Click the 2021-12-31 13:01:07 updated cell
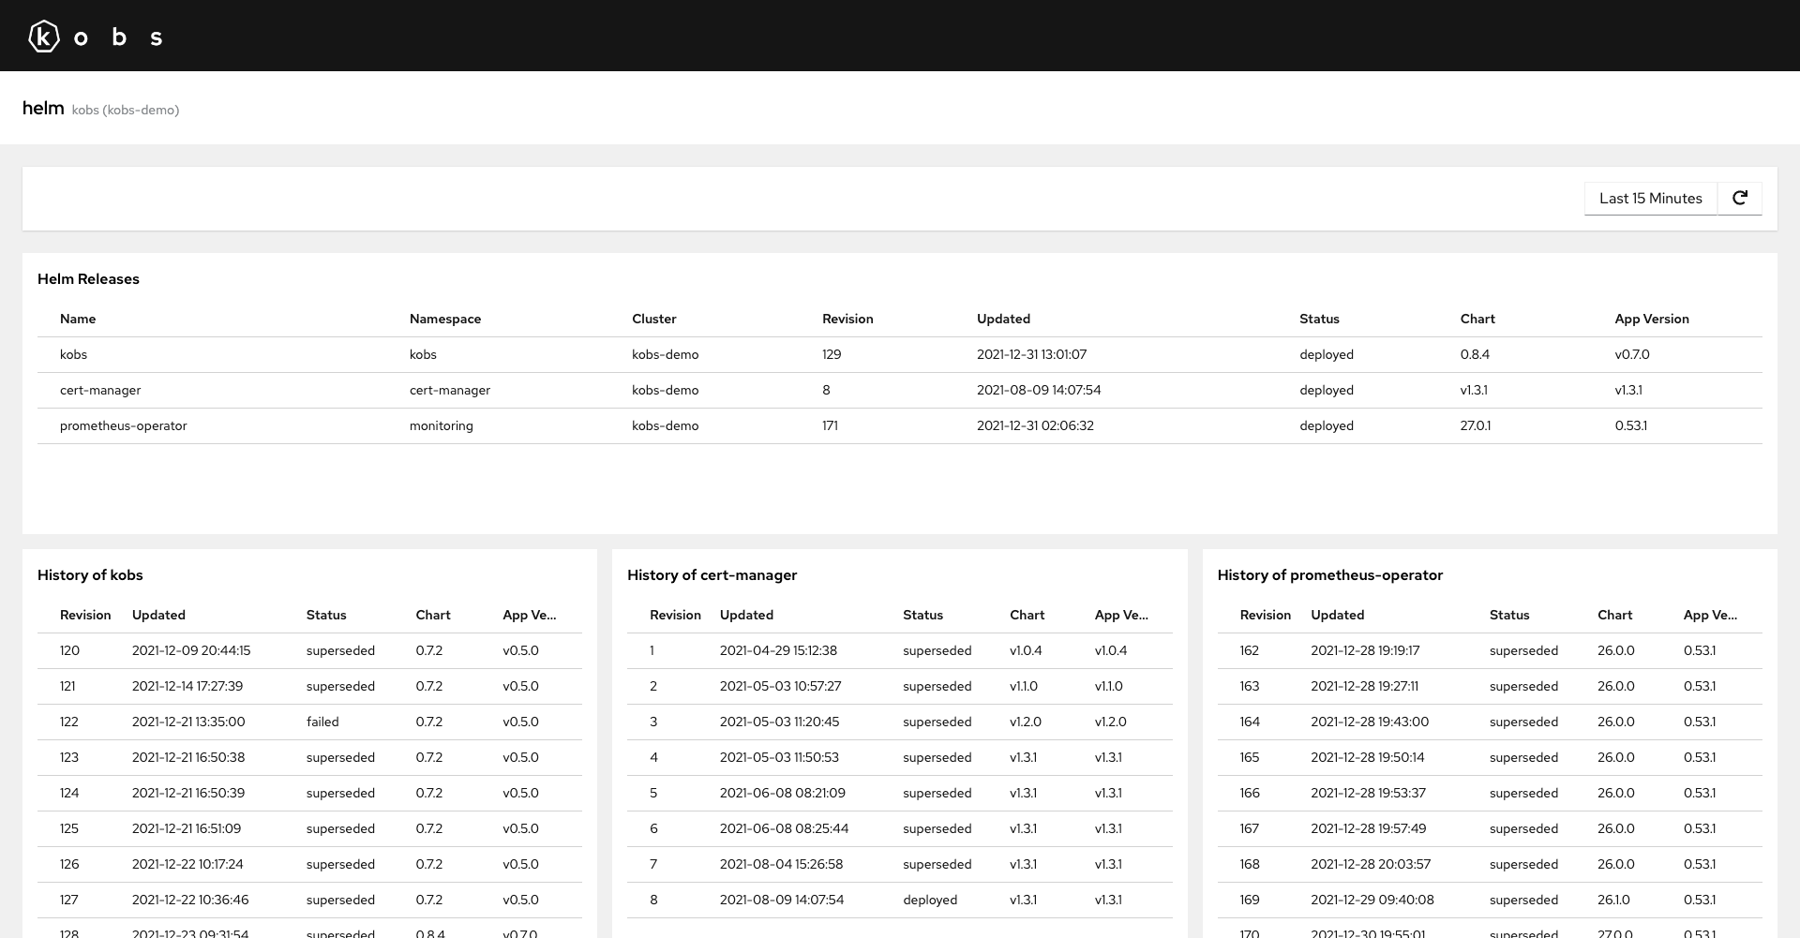The image size is (1800, 938). [1031, 354]
